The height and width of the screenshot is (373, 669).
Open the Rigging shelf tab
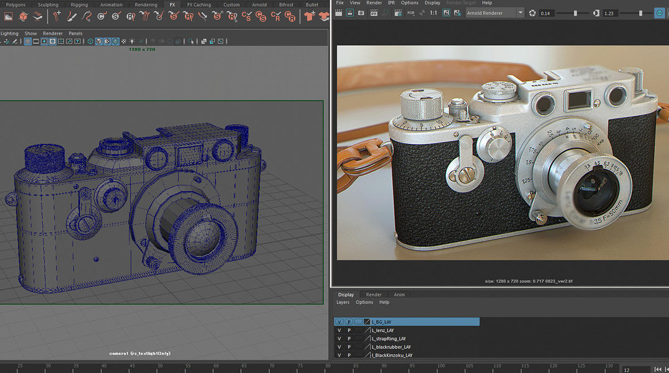tap(79, 4)
